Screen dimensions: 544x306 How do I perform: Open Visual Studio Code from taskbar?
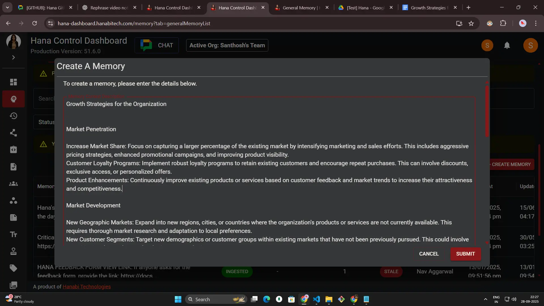tap(316, 299)
